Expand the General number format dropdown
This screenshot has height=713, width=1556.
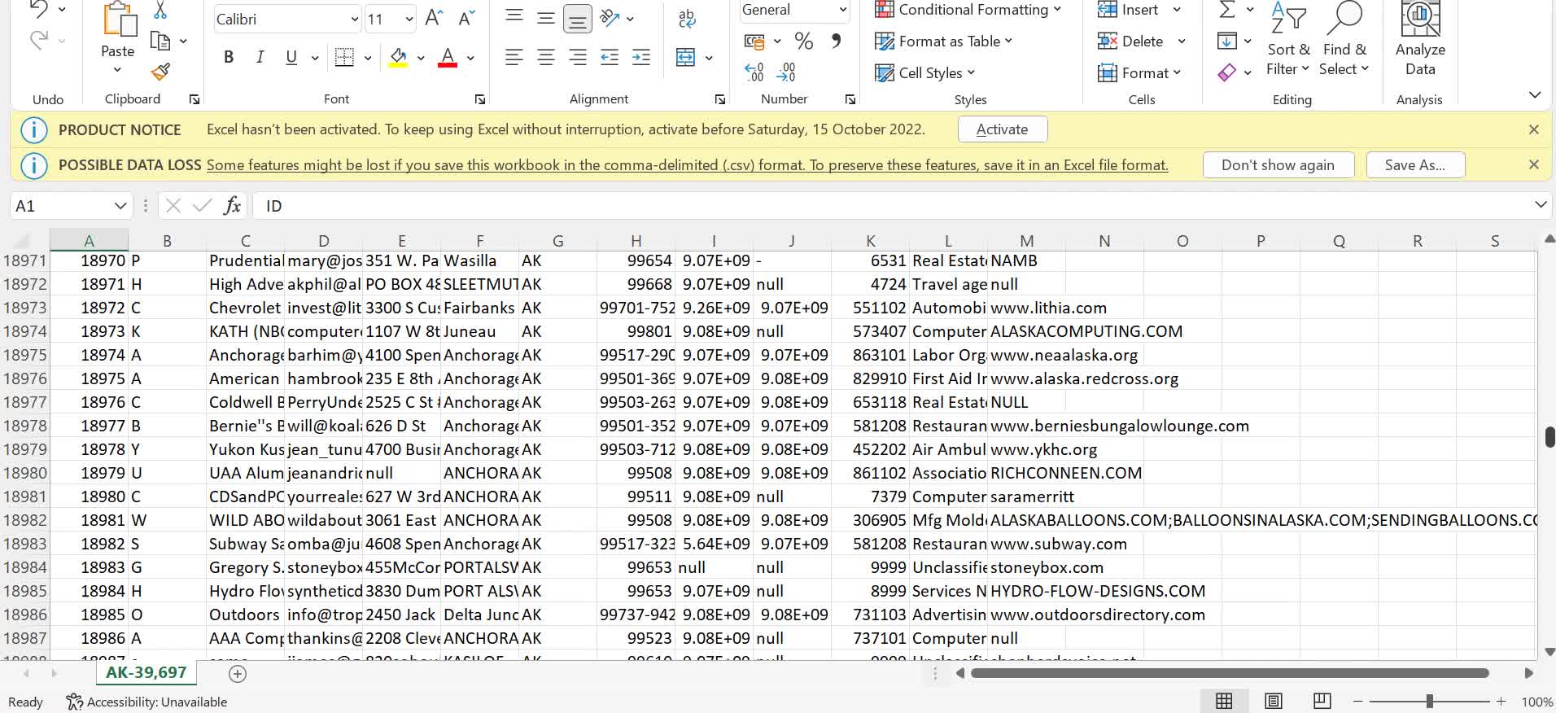point(842,10)
